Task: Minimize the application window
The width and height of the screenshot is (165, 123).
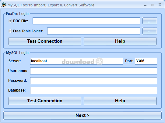Action: 146,5
